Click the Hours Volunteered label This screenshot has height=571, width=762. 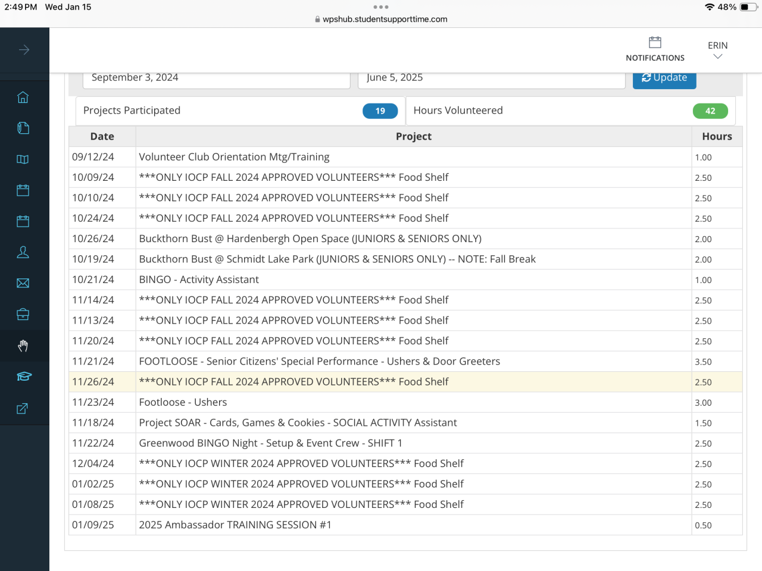coord(458,111)
